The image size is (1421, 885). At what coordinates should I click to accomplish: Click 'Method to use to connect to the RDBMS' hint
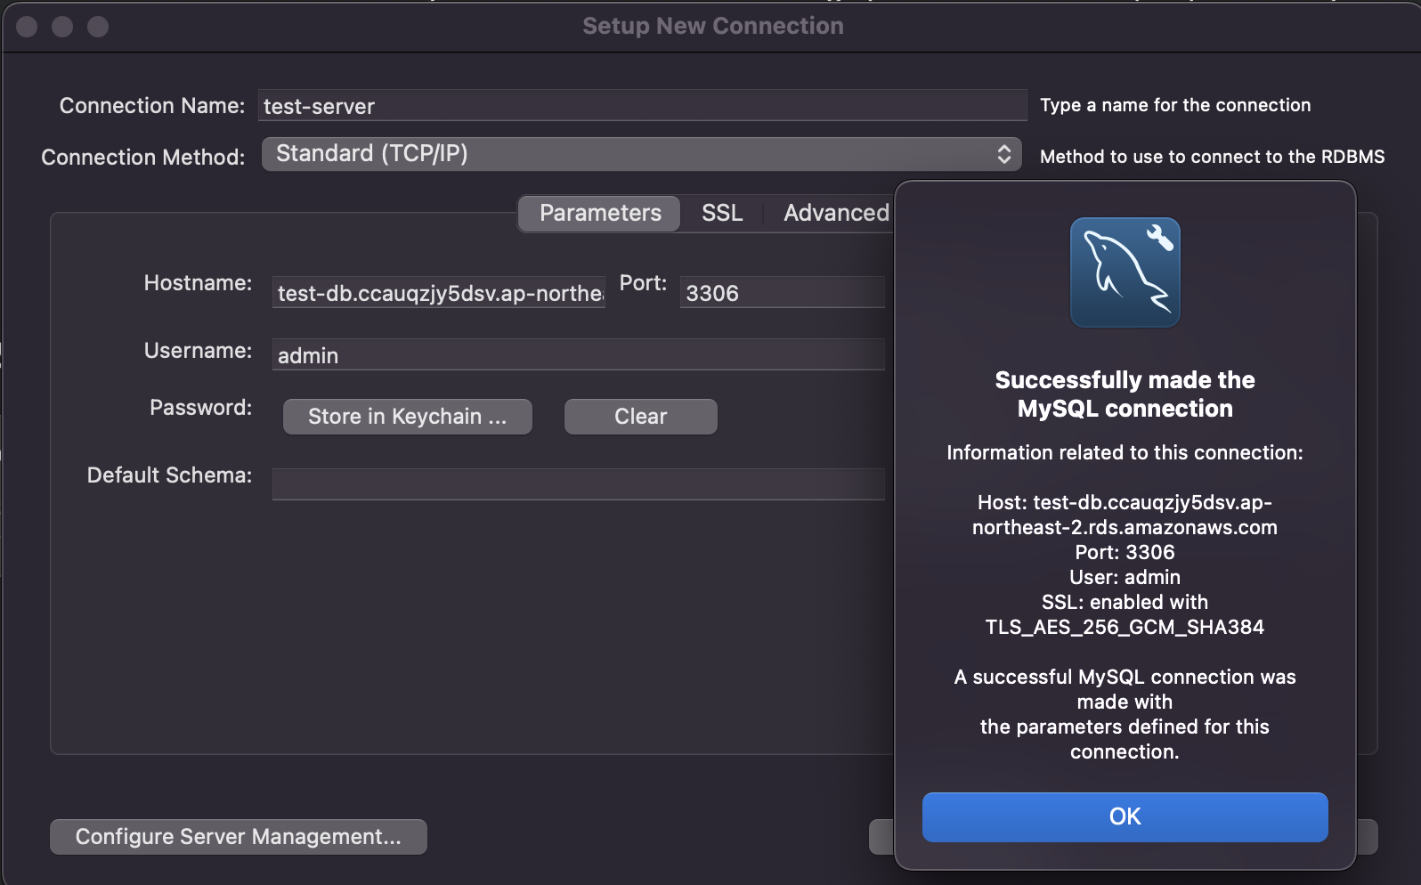pyautogui.click(x=1212, y=157)
